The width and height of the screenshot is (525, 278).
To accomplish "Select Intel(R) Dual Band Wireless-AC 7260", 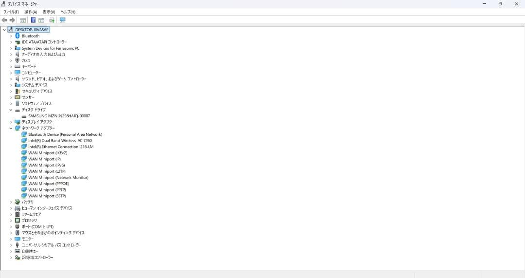I will click(x=60, y=141).
